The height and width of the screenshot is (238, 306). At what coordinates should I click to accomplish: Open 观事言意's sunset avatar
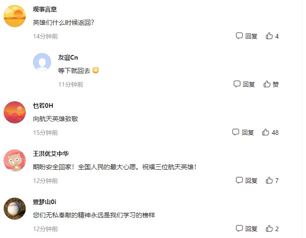pyautogui.click(x=15, y=16)
